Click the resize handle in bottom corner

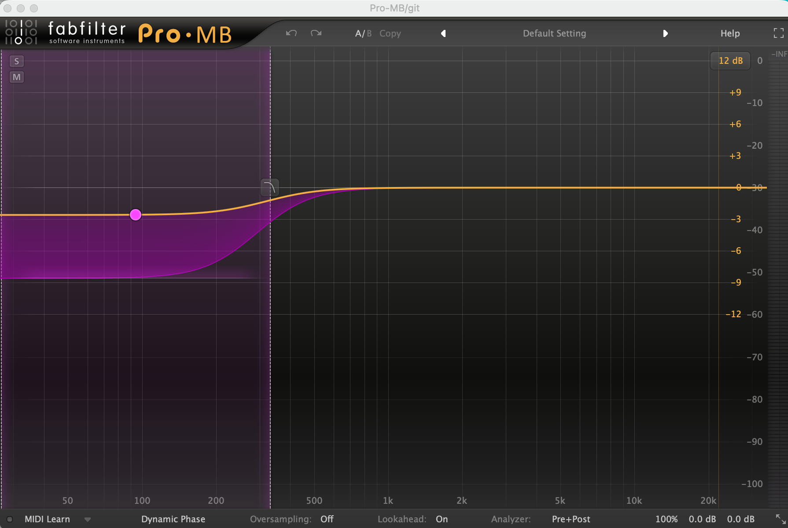781,519
